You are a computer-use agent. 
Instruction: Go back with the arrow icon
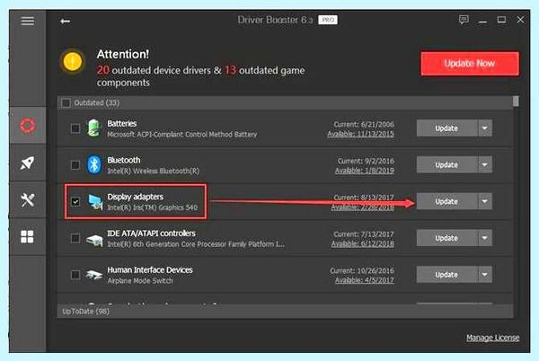[65, 22]
